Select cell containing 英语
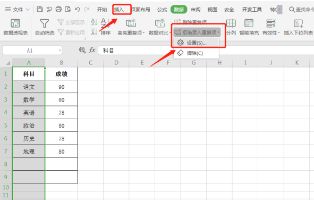 pos(29,112)
